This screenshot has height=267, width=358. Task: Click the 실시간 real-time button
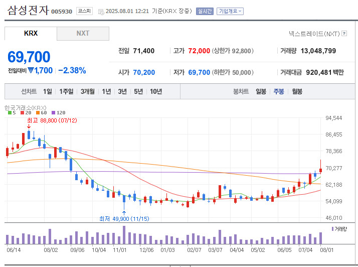click(205, 11)
